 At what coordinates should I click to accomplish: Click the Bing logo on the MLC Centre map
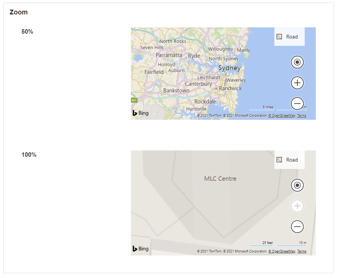(141, 249)
